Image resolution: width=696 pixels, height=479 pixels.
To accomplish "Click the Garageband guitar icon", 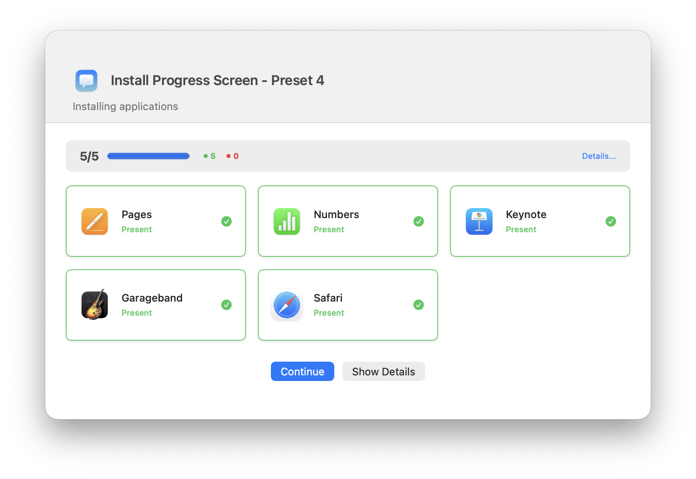I will (x=94, y=305).
